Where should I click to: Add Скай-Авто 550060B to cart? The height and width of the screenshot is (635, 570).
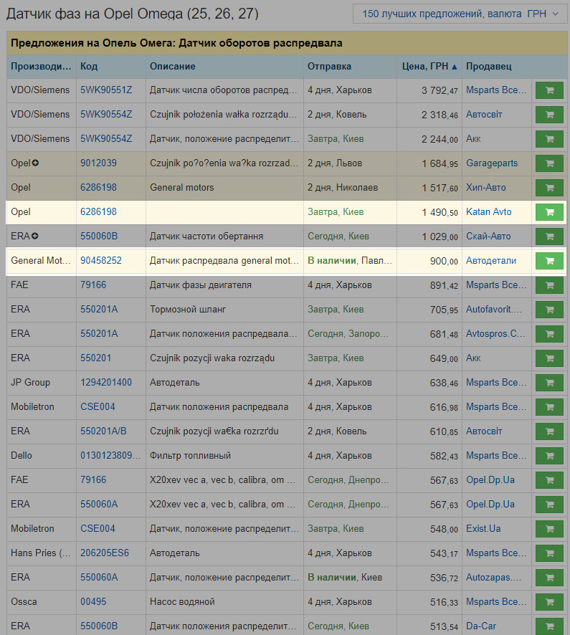click(x=549, y=237)
